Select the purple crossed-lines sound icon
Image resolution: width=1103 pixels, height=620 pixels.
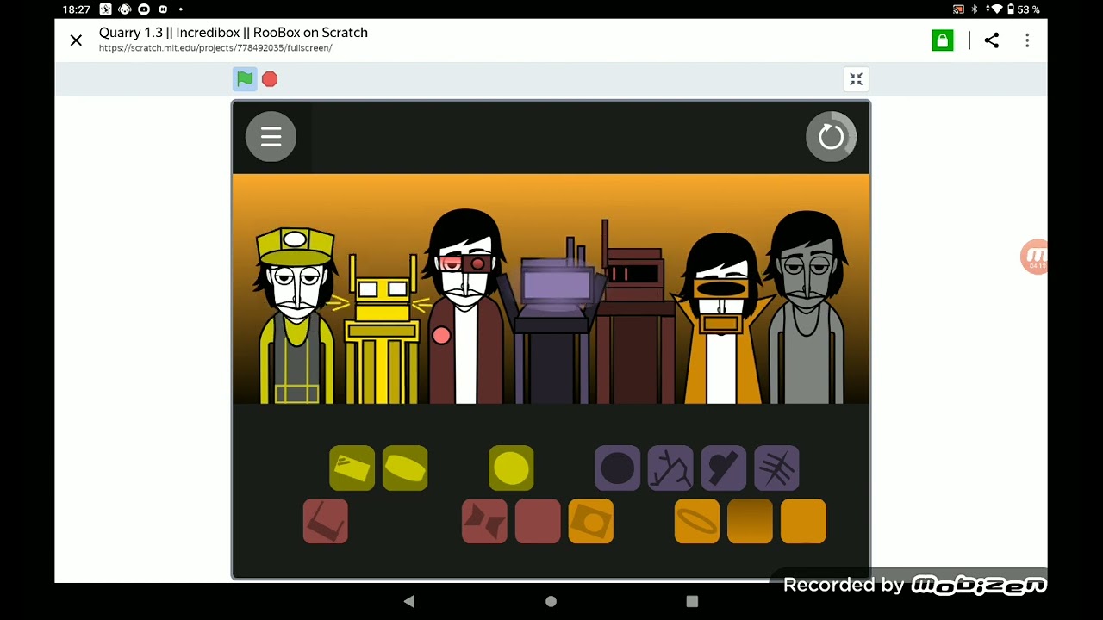[776, 468]
